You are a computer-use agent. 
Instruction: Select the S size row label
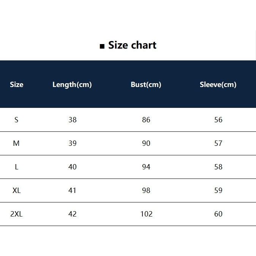click(16, 120)
